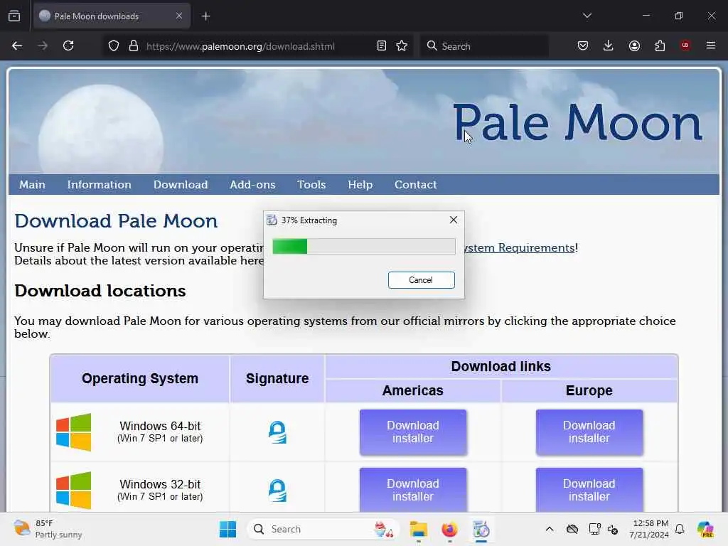Open the tracking protection shield icon
This screenshot has height=546, width=728.
pos(114,46)
